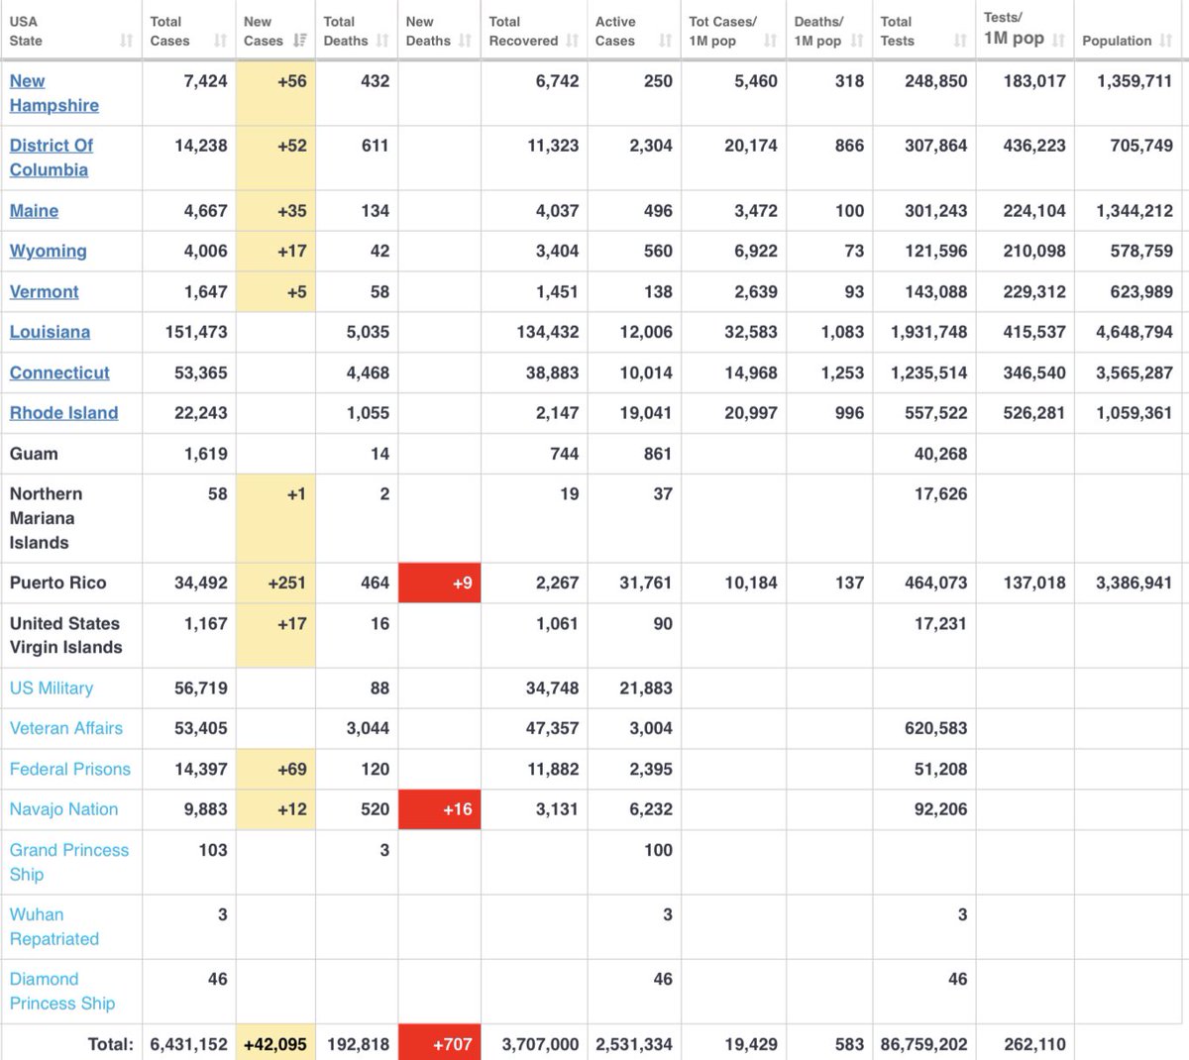Open the New Hampshire link
Viewport: 1189px width, 1060px height.
(x=54, y=93)
